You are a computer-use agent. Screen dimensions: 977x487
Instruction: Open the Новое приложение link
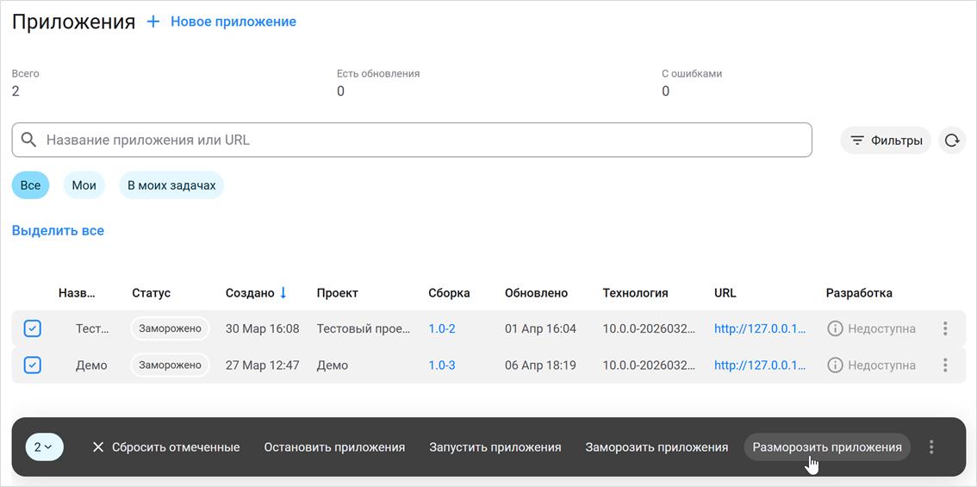coord(233,22)
